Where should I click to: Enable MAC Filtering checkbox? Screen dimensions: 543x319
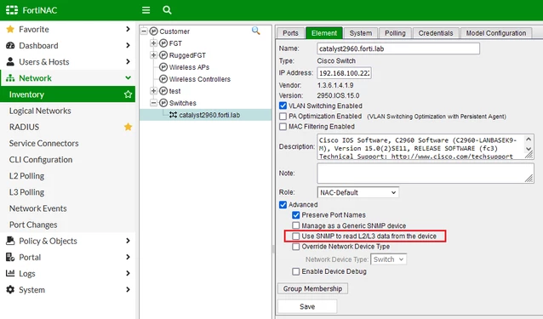tap(283, 127)
